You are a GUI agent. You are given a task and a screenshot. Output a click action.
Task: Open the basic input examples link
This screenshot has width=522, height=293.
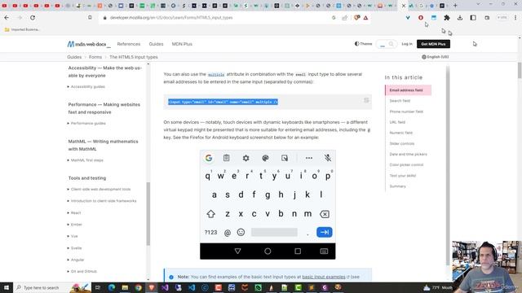pos(324,277)
